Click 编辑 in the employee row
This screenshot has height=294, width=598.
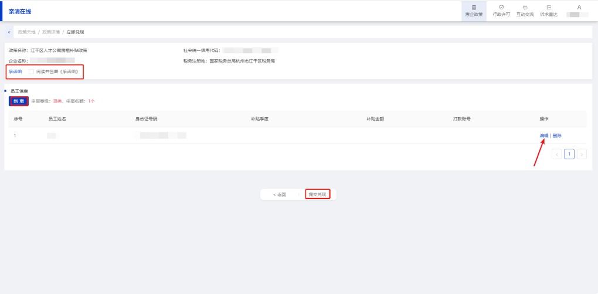(x=544, y=135)
